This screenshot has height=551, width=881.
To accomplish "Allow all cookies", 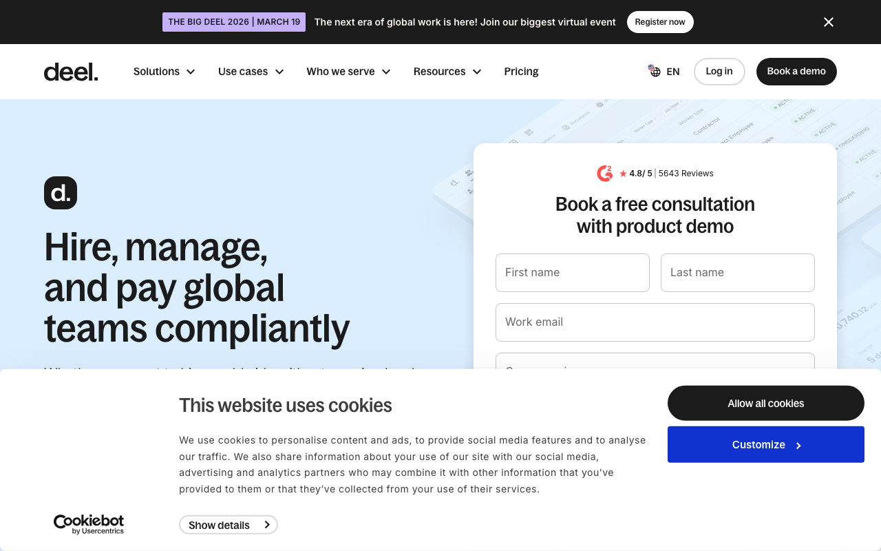I will click(766, 403).
